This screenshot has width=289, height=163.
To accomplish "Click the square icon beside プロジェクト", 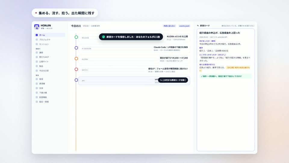I will (x=37, y=40).
